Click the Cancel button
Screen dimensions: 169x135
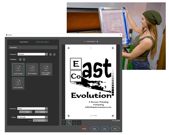[84, 129]
